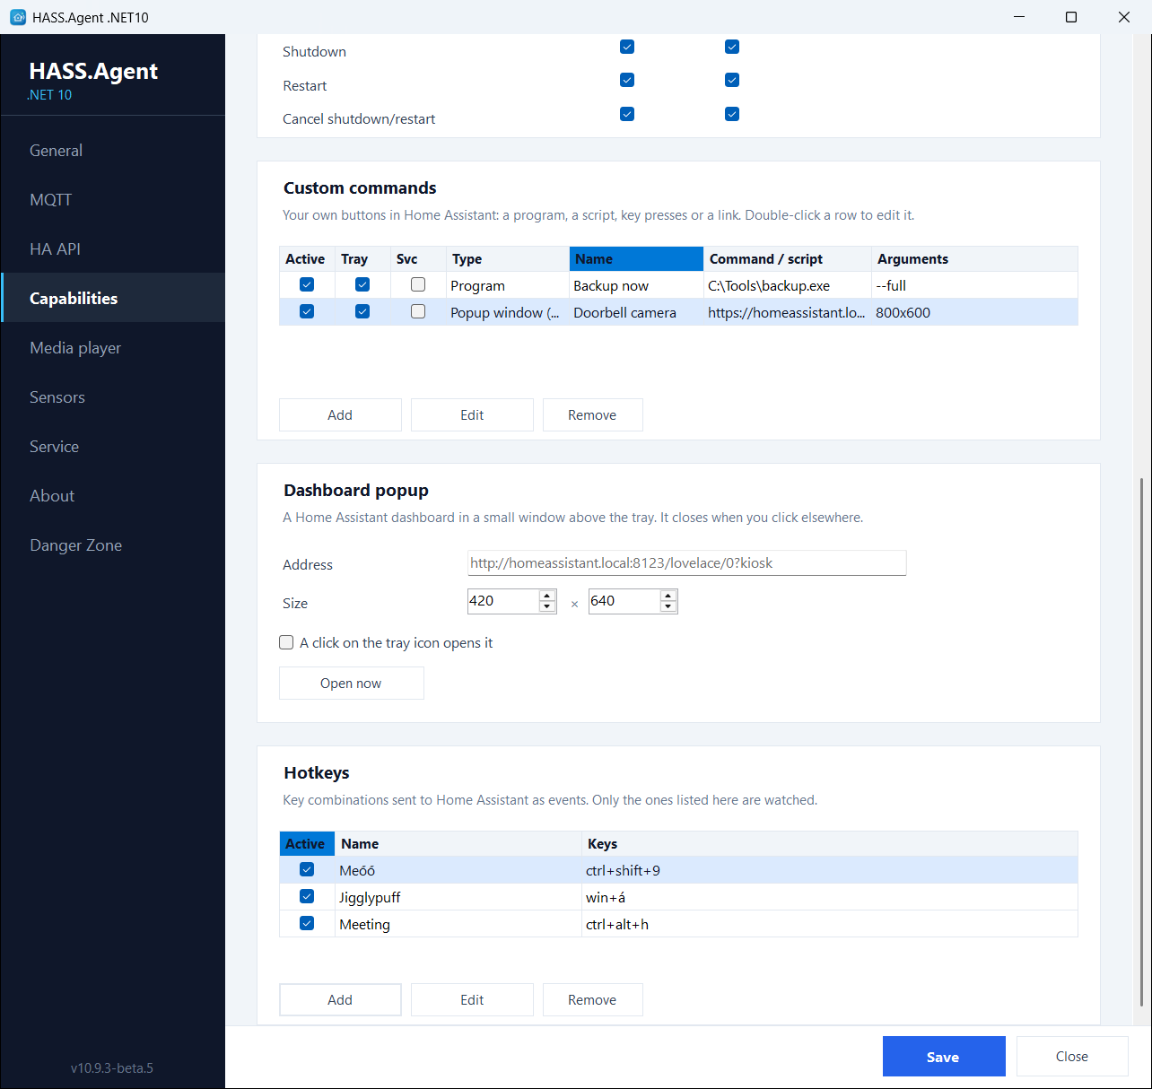Click the Close button beside Save
The height and width of the screenshot is (1089, 1152).
tap(1072, 1057)
